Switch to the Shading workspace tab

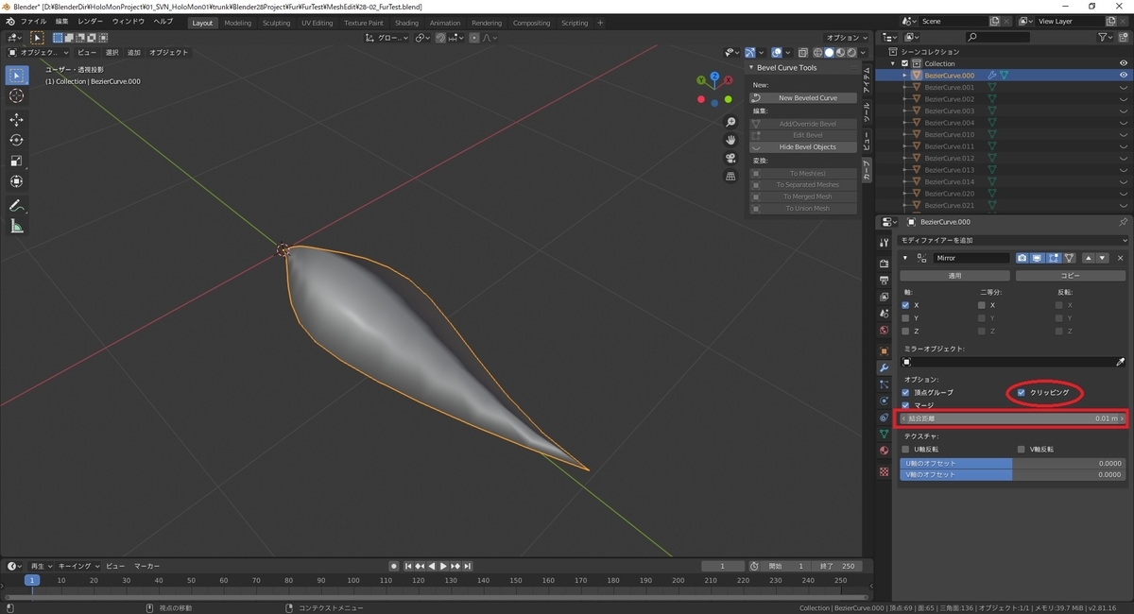[x=406, y=23]
